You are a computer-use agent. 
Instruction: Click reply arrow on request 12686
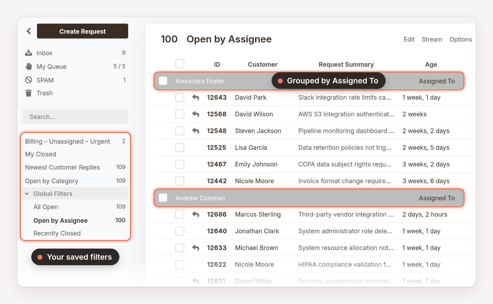click(x=196, y=214)
